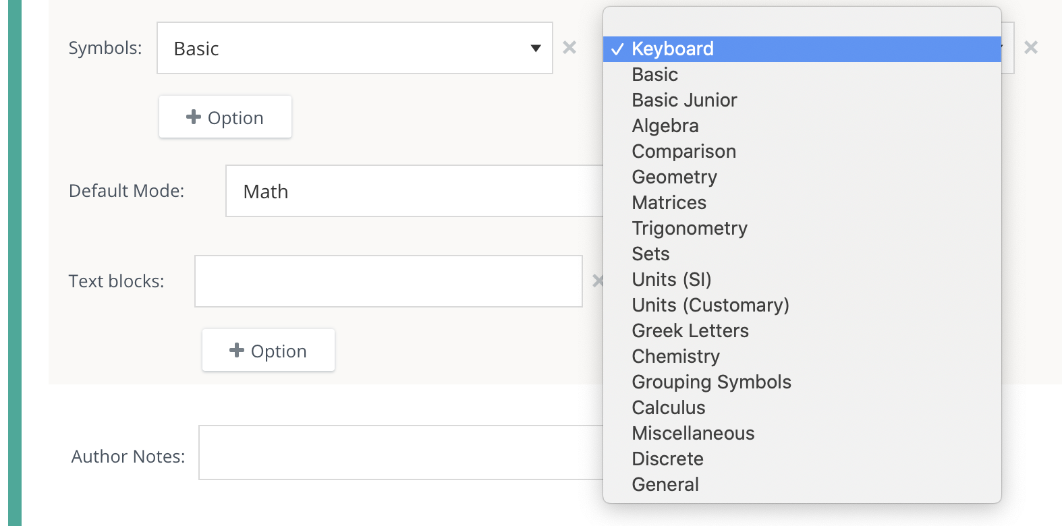Select Greek Letters from the list
Screen dimensions: 1062x526
tap(690, 331)
